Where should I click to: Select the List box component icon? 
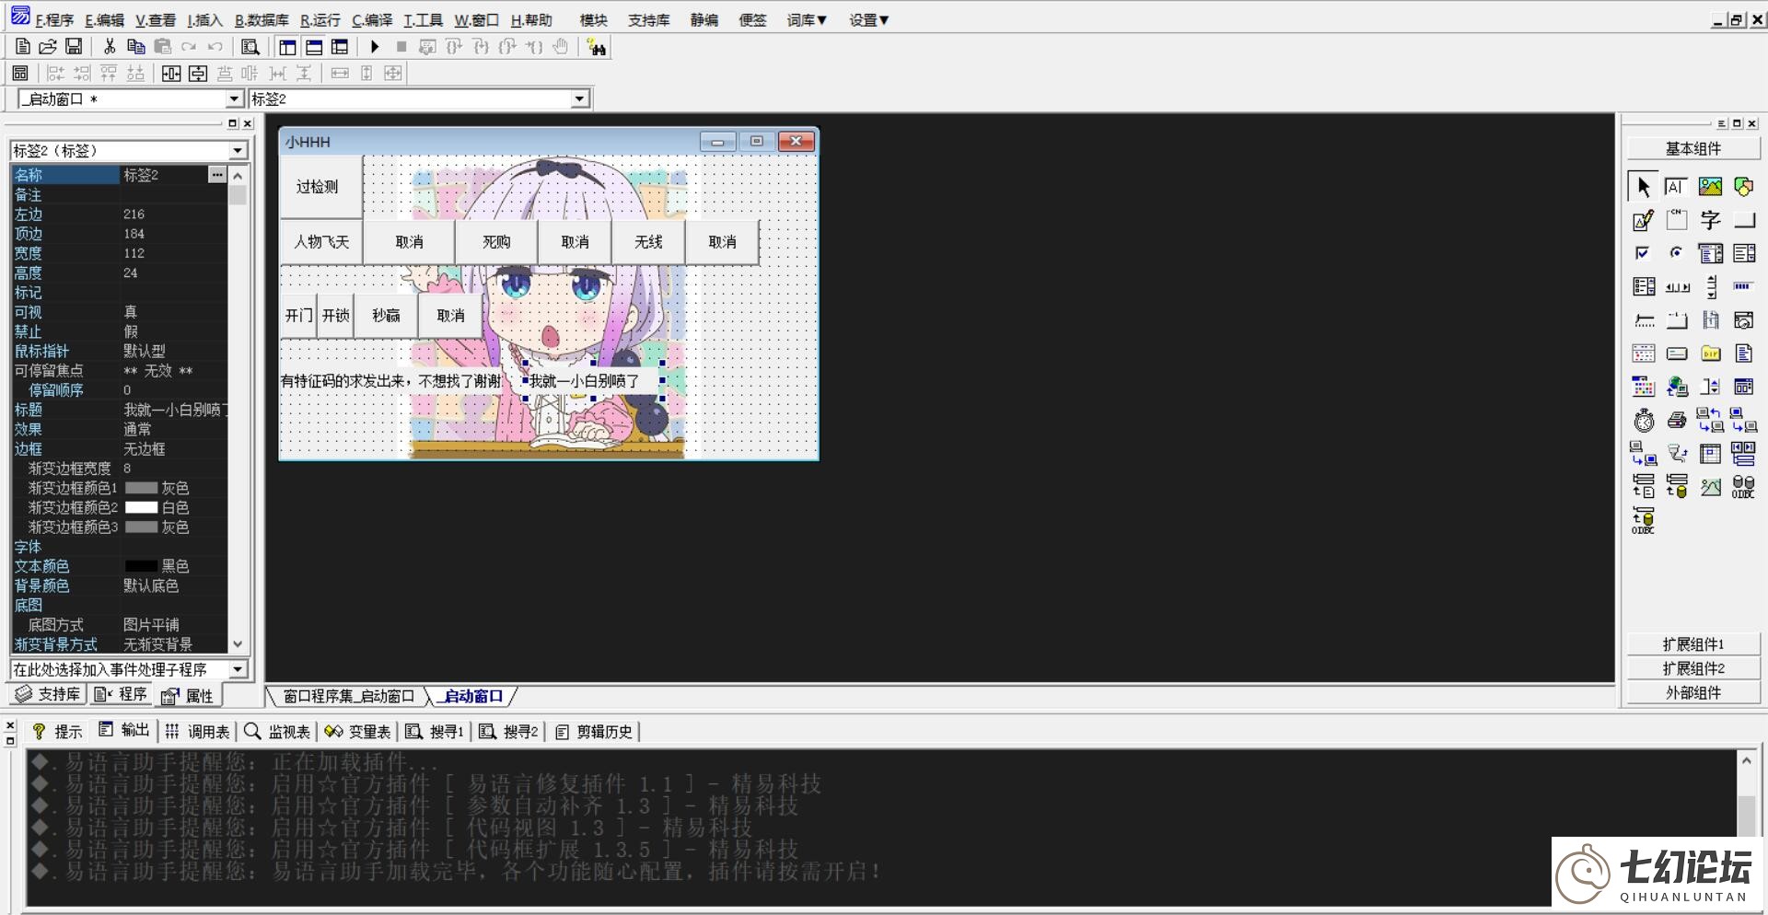[1743, 253]
